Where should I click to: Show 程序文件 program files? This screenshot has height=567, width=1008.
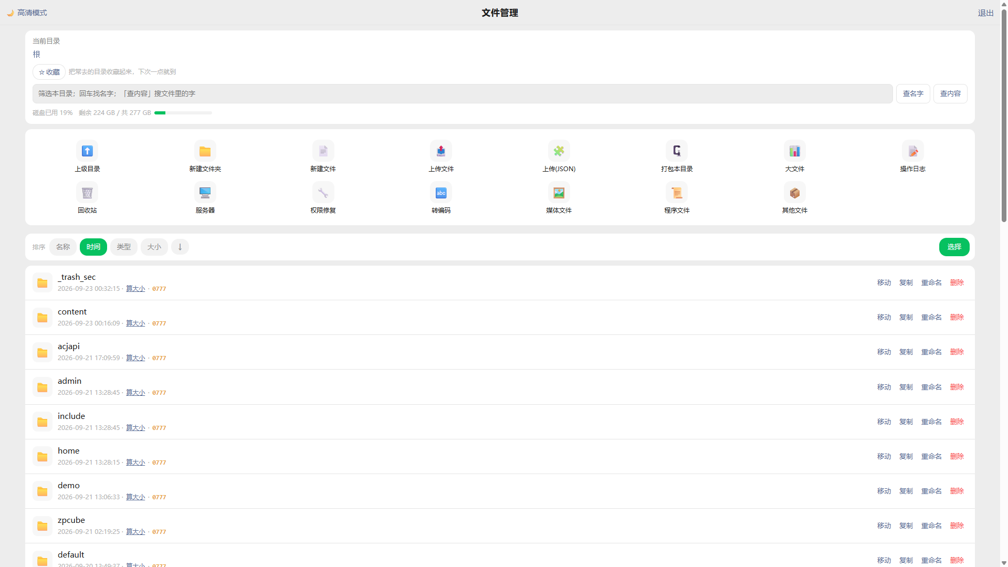pyautogui.click(x=677, y=193)
